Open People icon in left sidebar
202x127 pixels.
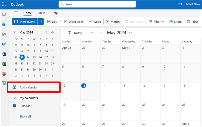tap(4, 34)
